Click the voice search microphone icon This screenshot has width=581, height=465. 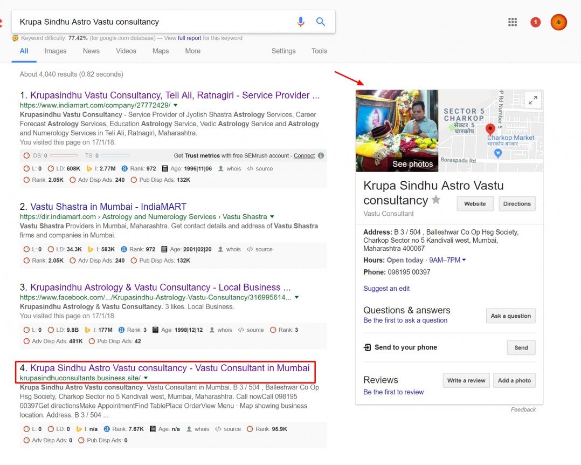[301, 22]
